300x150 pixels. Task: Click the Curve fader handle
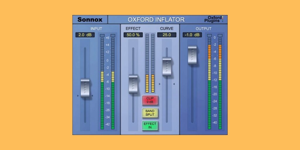[167, 67]
